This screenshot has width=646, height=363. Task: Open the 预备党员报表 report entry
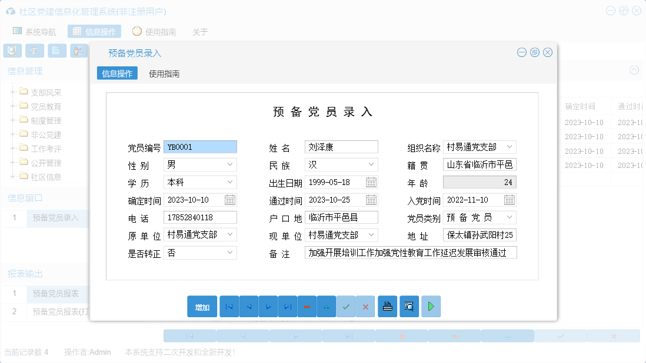[x=56, y=294]
